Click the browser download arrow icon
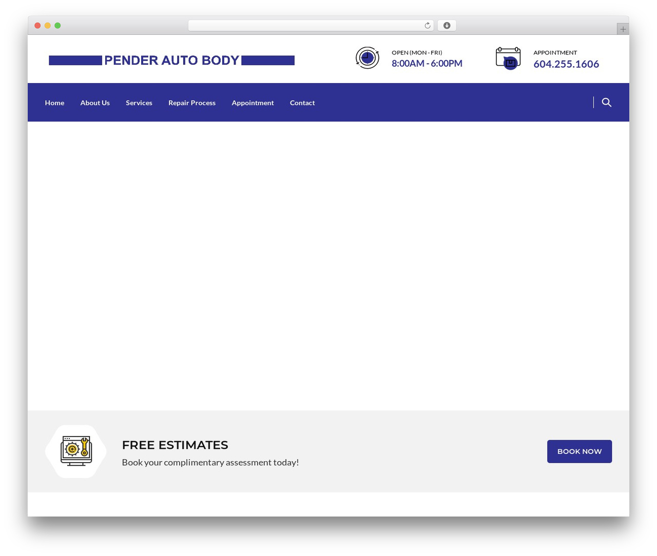 [x=447, y=26]
